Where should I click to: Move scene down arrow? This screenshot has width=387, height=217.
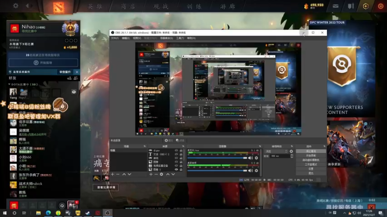coord(129,174)
